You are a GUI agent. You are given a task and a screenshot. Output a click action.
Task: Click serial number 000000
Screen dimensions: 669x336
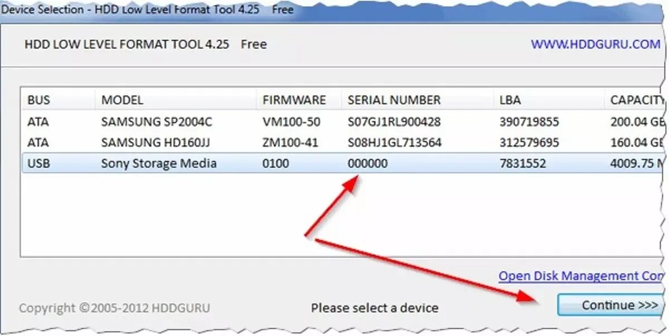click(x=367, y=164)
